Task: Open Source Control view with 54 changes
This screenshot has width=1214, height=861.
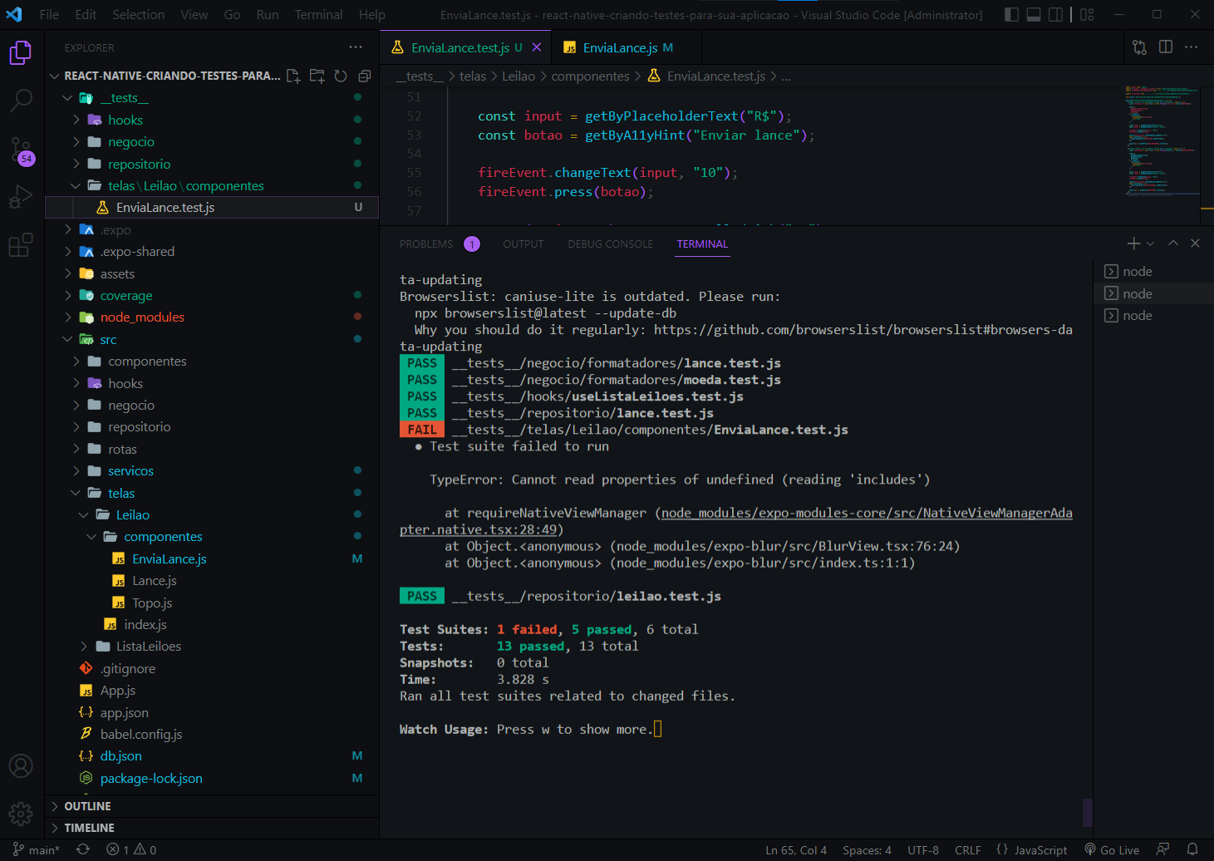Action: (x=21, y=150)
